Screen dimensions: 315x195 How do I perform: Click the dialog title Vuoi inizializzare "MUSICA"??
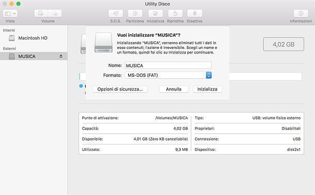pos(149,35)
